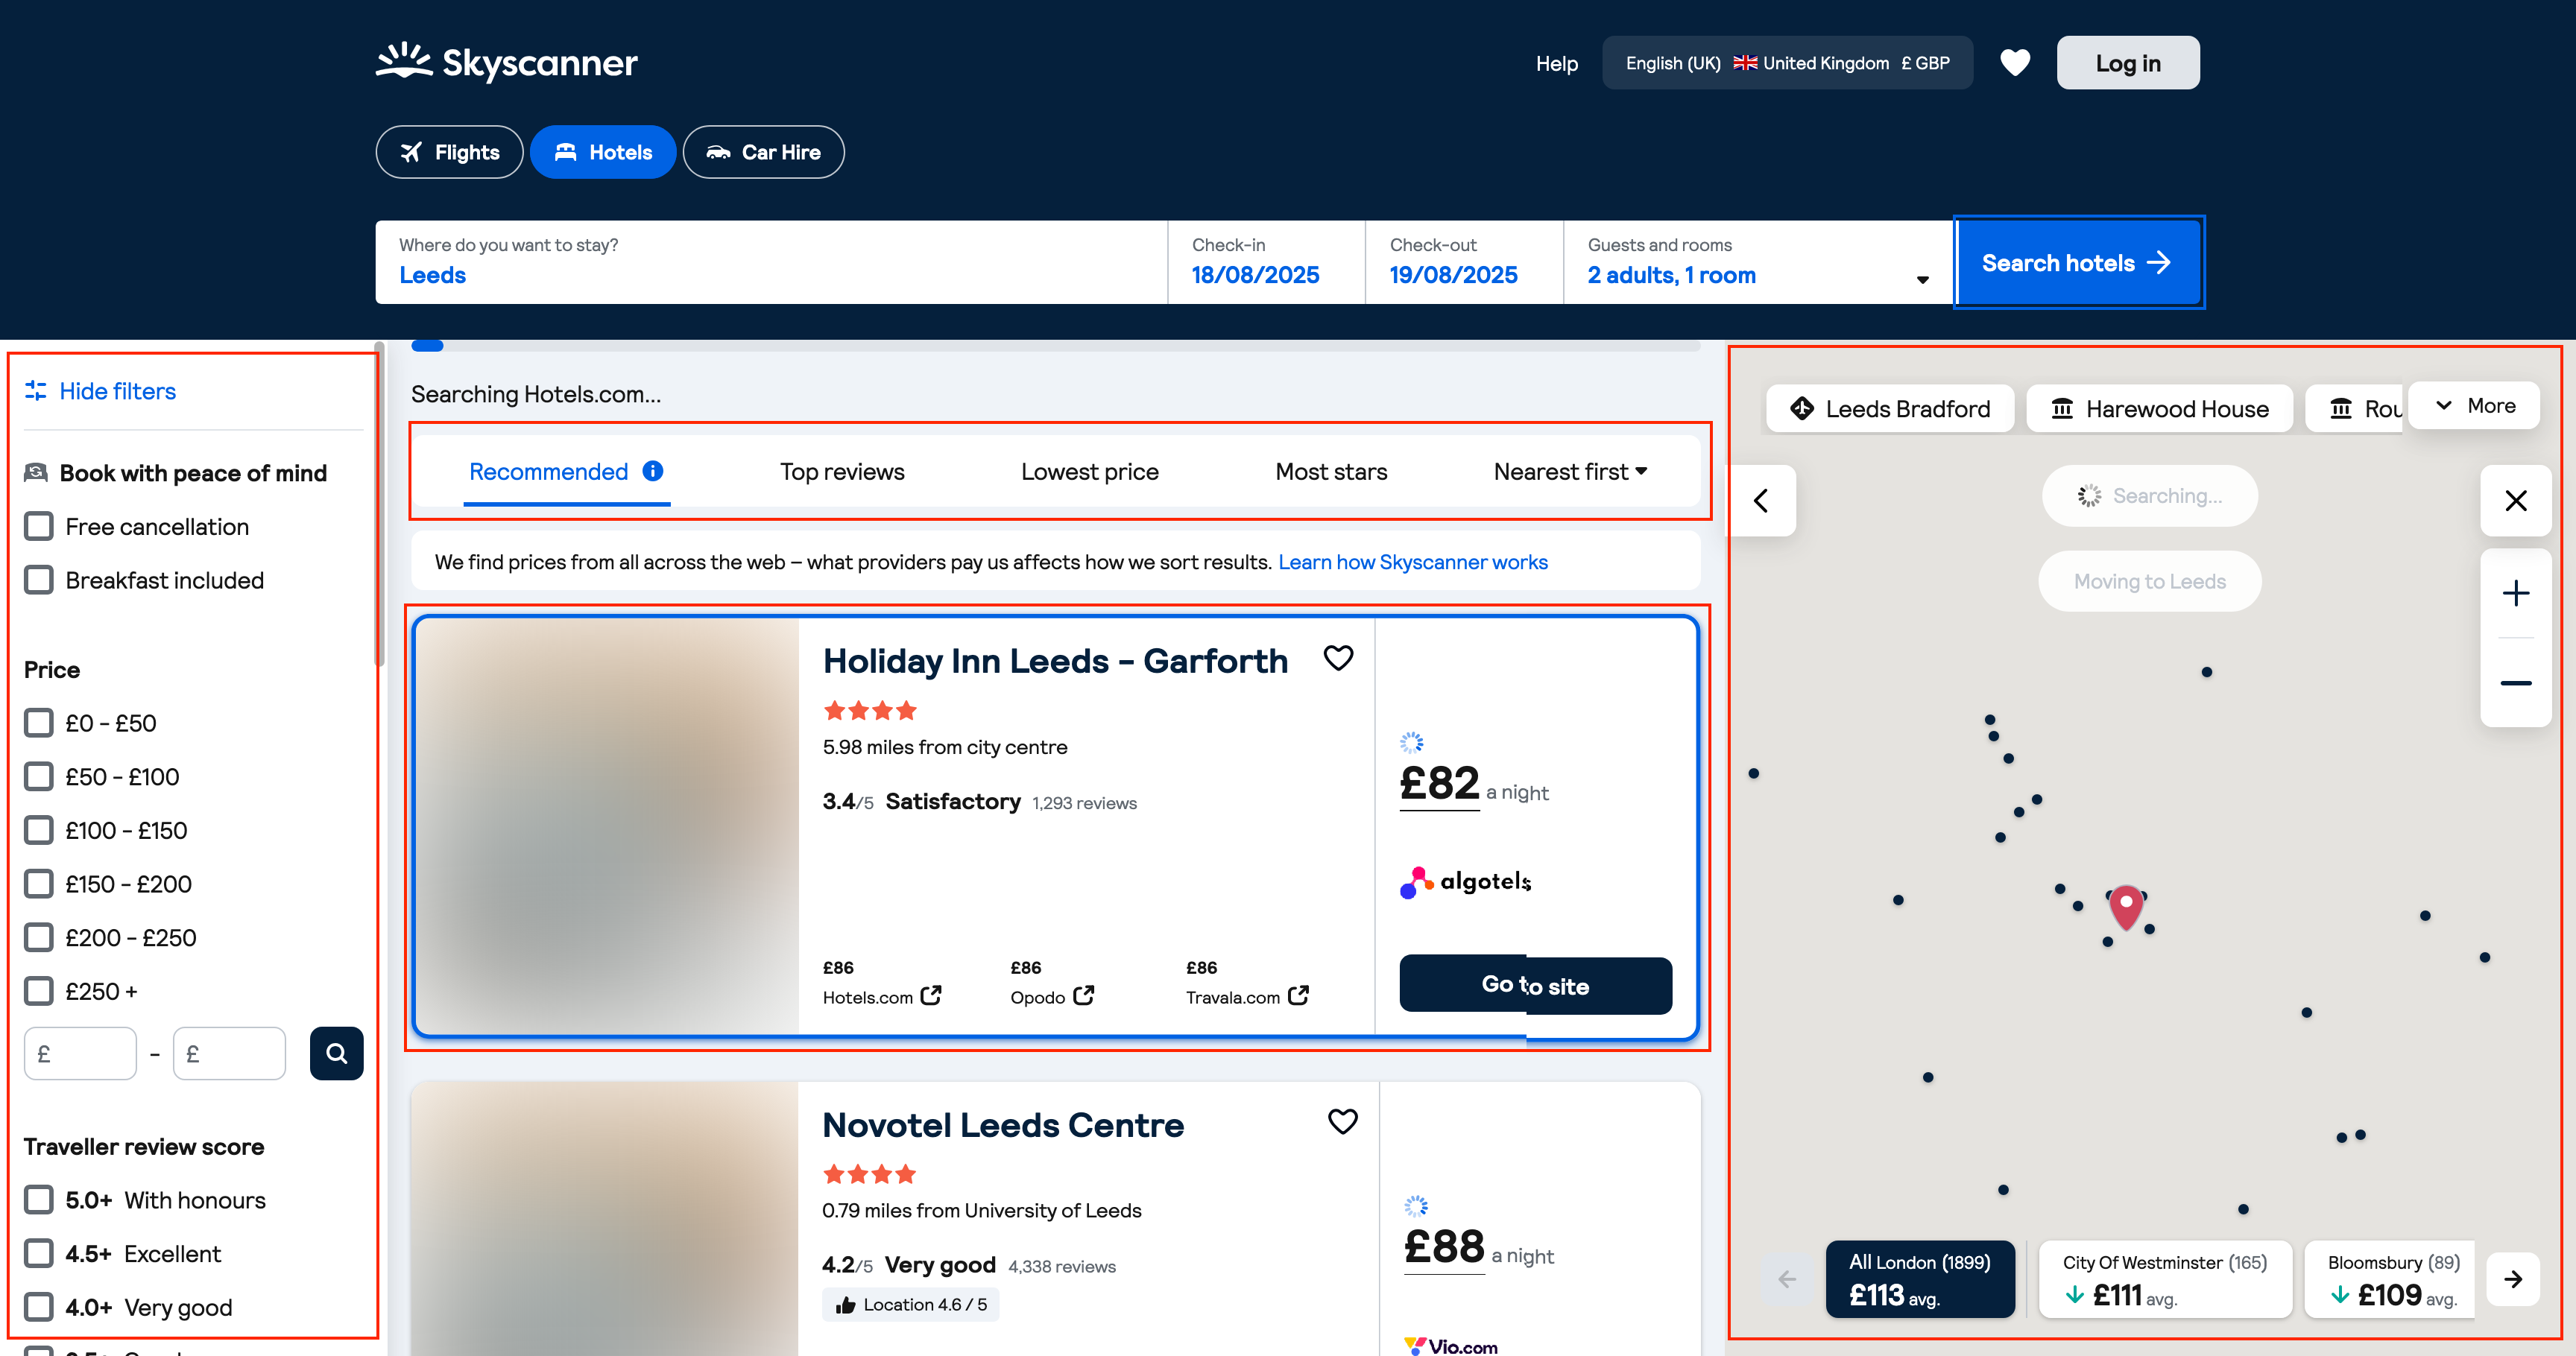This screenshot has width=2576, height=1356.
Task: Tick 4.5+ Excellent checkbox
Action: point(38,1253)
